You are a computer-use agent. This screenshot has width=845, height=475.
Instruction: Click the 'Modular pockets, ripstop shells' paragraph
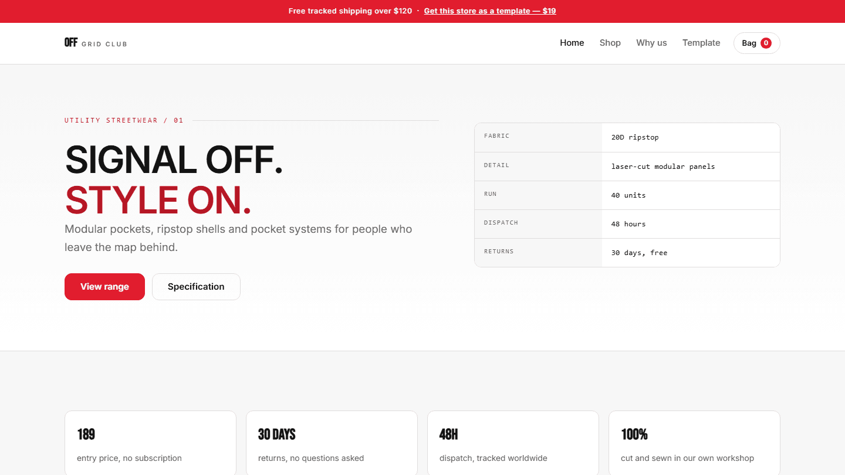[238, 238]
